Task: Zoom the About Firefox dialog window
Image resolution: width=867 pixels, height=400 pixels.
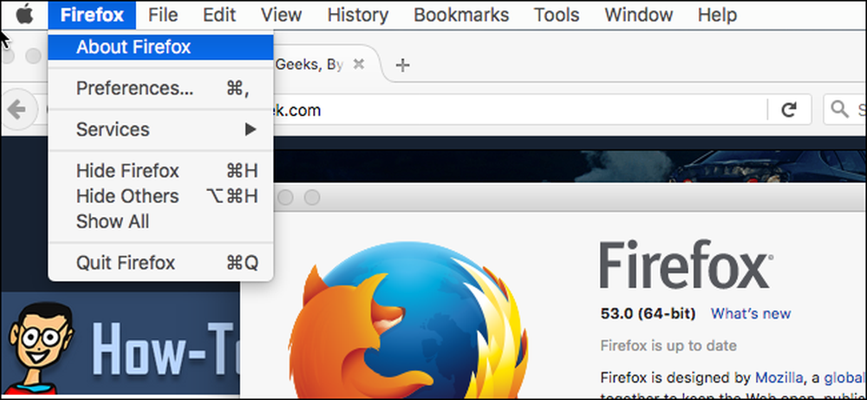Action: tap(312, 198)
